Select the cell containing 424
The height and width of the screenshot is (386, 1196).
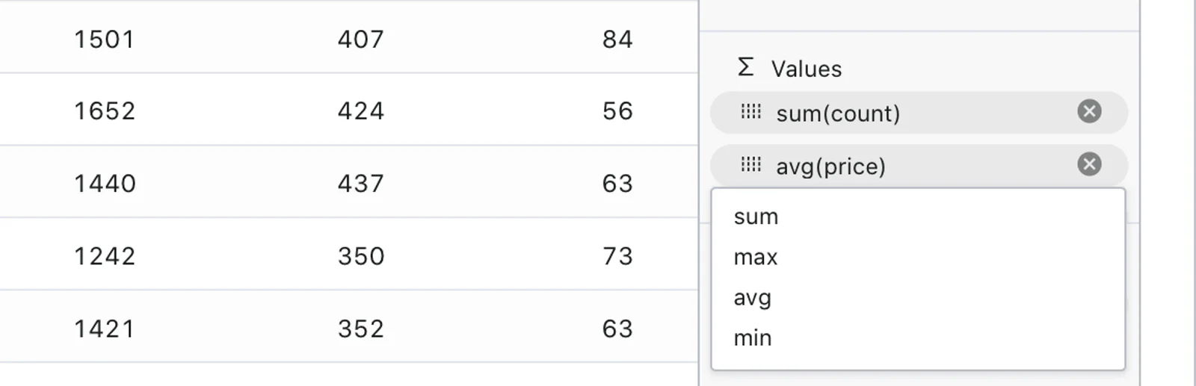pos(360,111)
